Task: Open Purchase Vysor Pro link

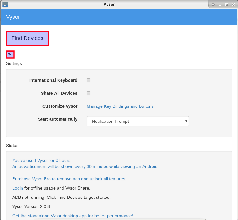Action: tap(69, 179)
